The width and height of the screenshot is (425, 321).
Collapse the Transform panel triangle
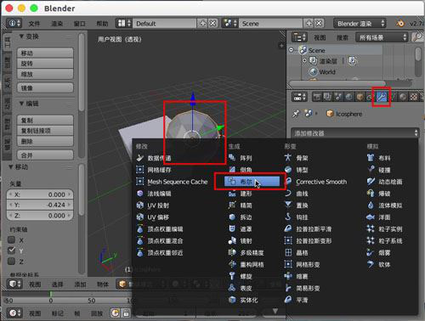coord(21,37)
